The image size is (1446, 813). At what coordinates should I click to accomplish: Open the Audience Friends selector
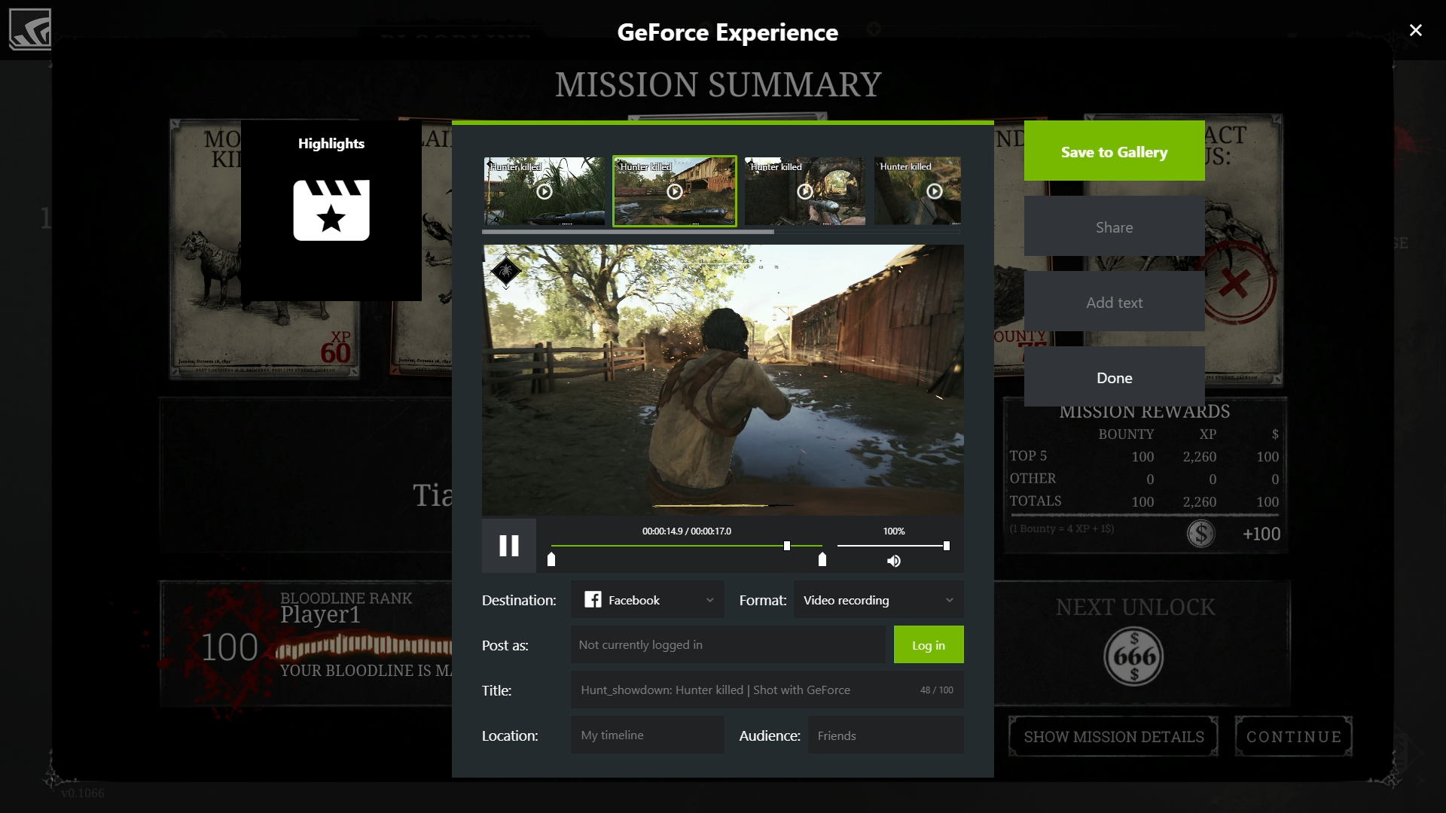coord(885,735)
